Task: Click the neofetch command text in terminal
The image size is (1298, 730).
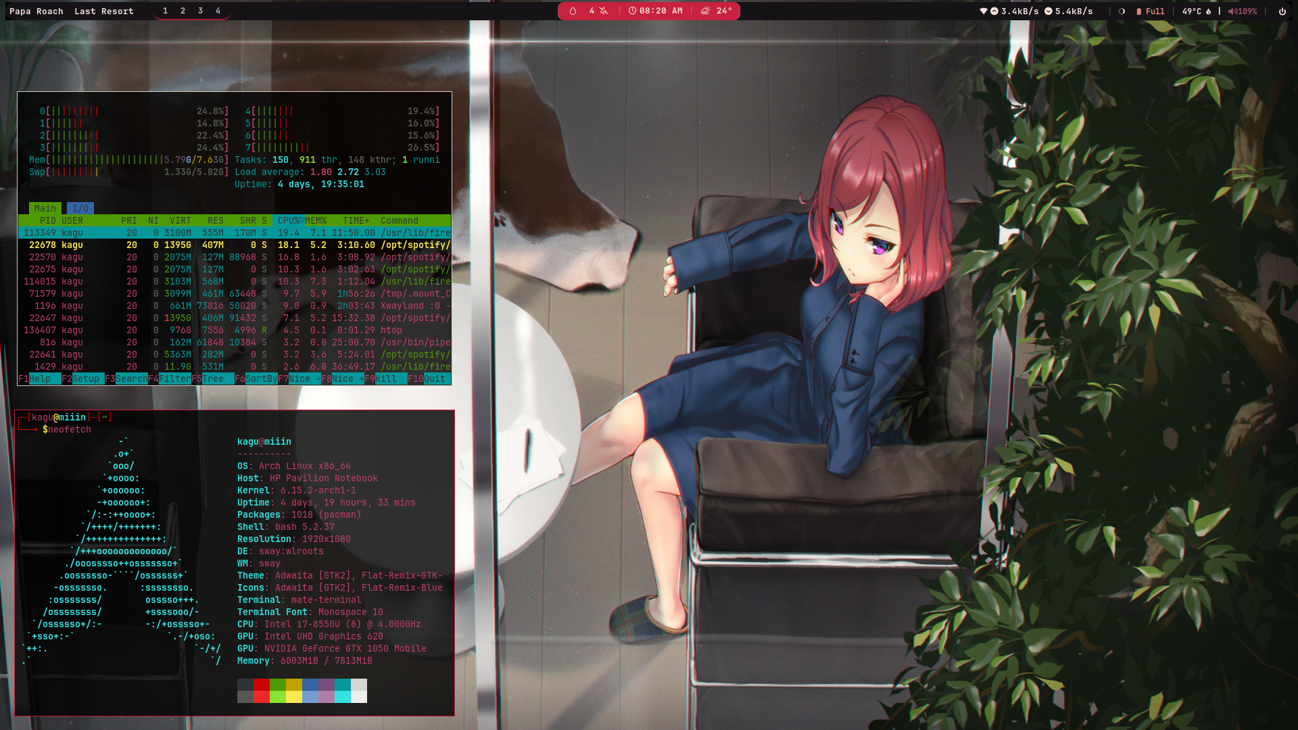Action: (70, 429)
